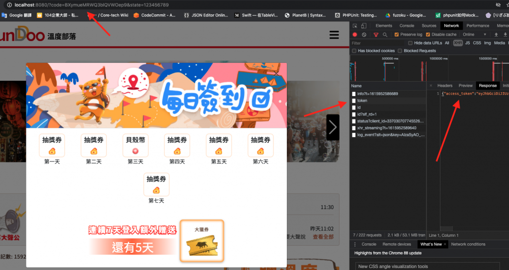Viewport: 509px width, 270px height.
Task: Show the request Preview tab
Action: tap(465, 86)
